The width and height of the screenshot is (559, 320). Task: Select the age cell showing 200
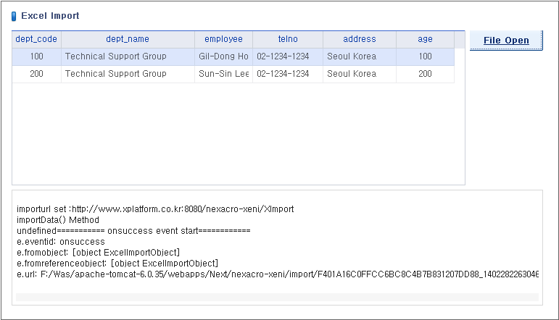click(425, 74)
